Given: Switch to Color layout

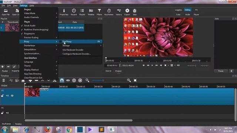Looking at the screenshot, I should point(178,15).
